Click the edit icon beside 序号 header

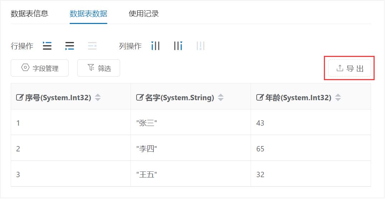20,97
